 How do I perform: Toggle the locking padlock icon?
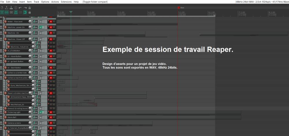click(29, 12)
